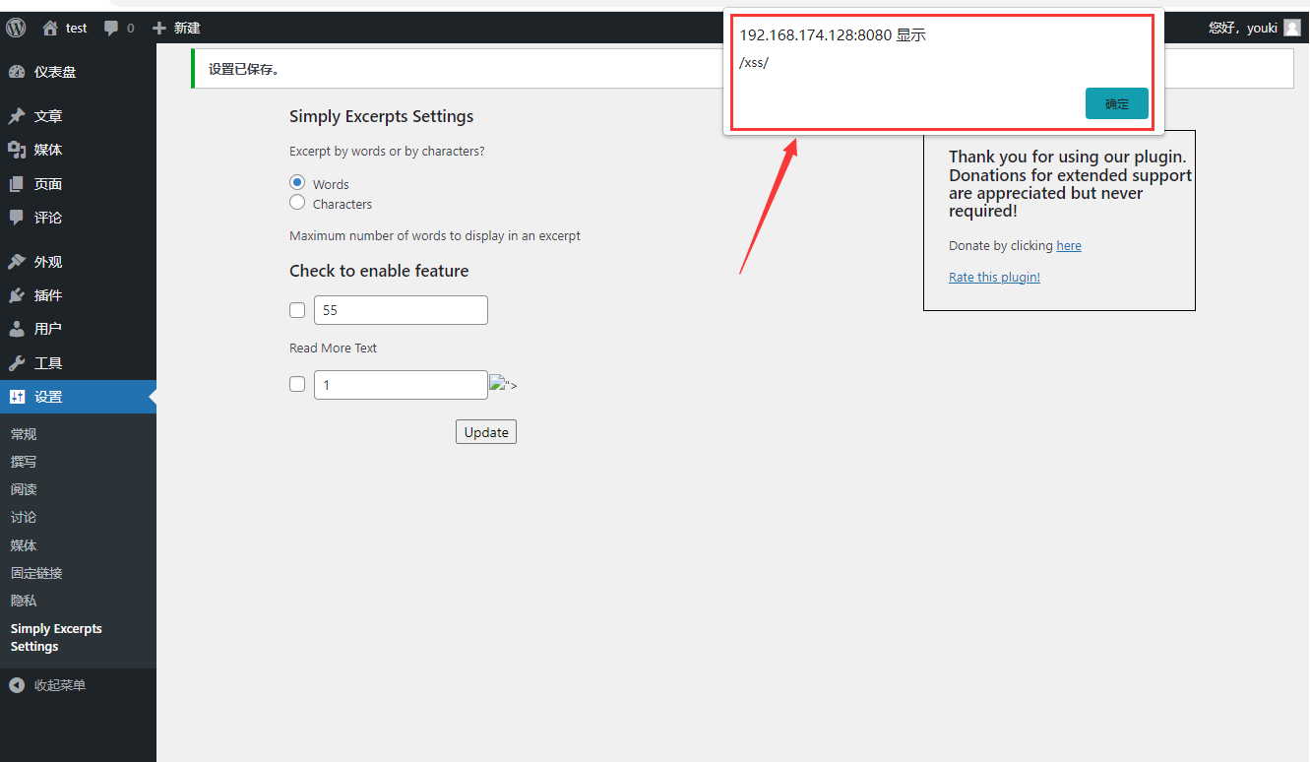Click the 新建 admin bar link
The height and width of the screenshot is (762, 1310).
pyautogui.click(x=187, y=28)
